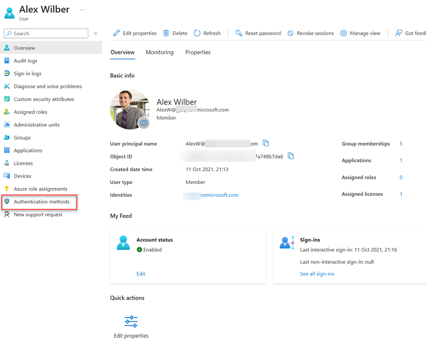This screenshot has height=347, width=426.
Task: Click the Licenses sidebar icon
Action: point(7,163)
